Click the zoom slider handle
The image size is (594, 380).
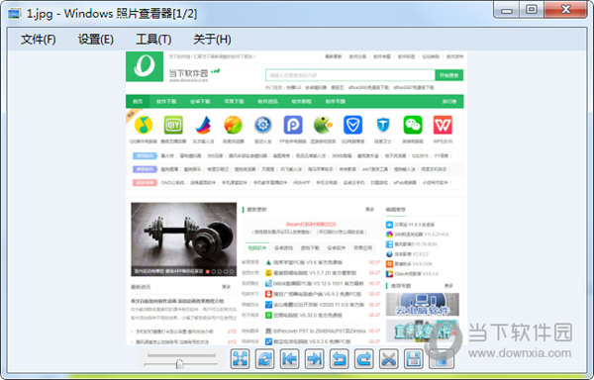tap(180, 364)
